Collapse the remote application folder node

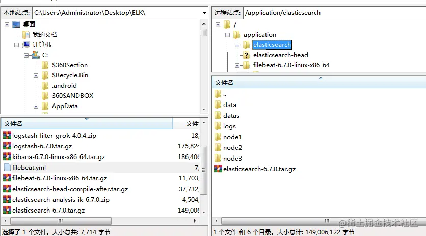[227, 35]
